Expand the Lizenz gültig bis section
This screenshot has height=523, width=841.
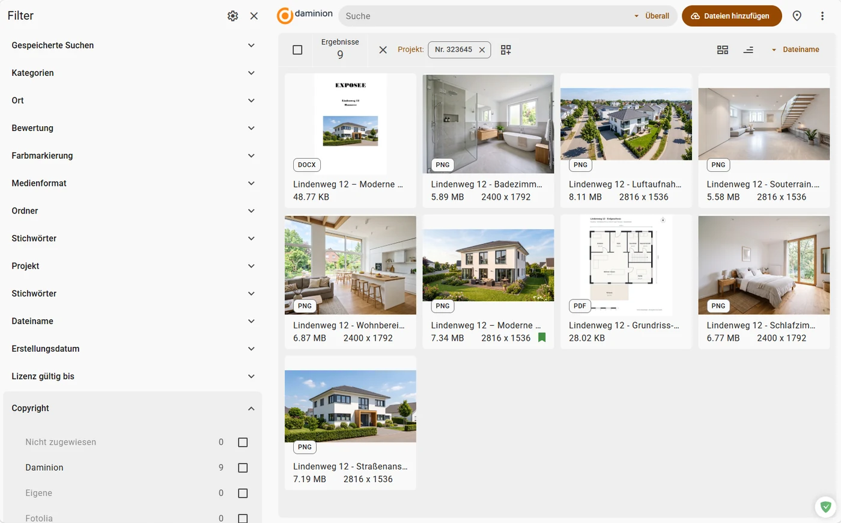[x=133, y=376]
